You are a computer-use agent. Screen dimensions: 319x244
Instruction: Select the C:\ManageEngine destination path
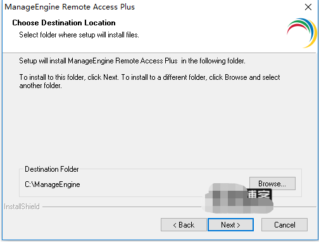pos(53,184)
